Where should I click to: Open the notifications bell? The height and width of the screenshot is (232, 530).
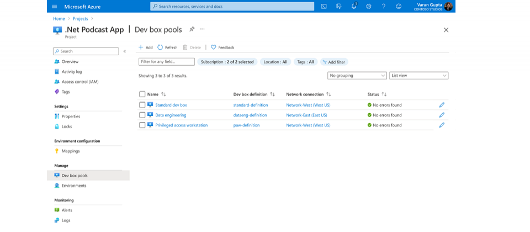click(354, 7)
